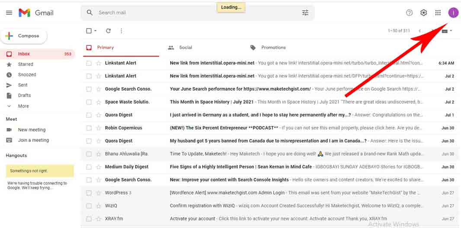The width and height of the screenshot is (461, 228).
Task: Open the three-dot More options icon
Action: pyautogui.click(x=121, y=31)
